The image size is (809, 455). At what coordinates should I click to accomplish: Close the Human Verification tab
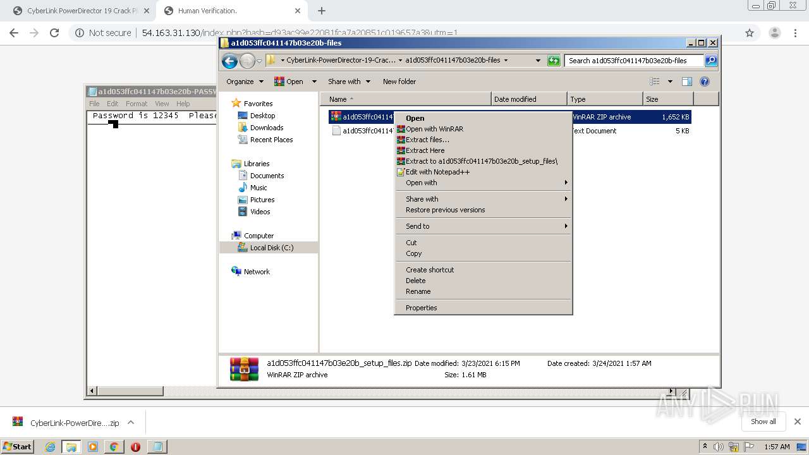pos(298,11)
